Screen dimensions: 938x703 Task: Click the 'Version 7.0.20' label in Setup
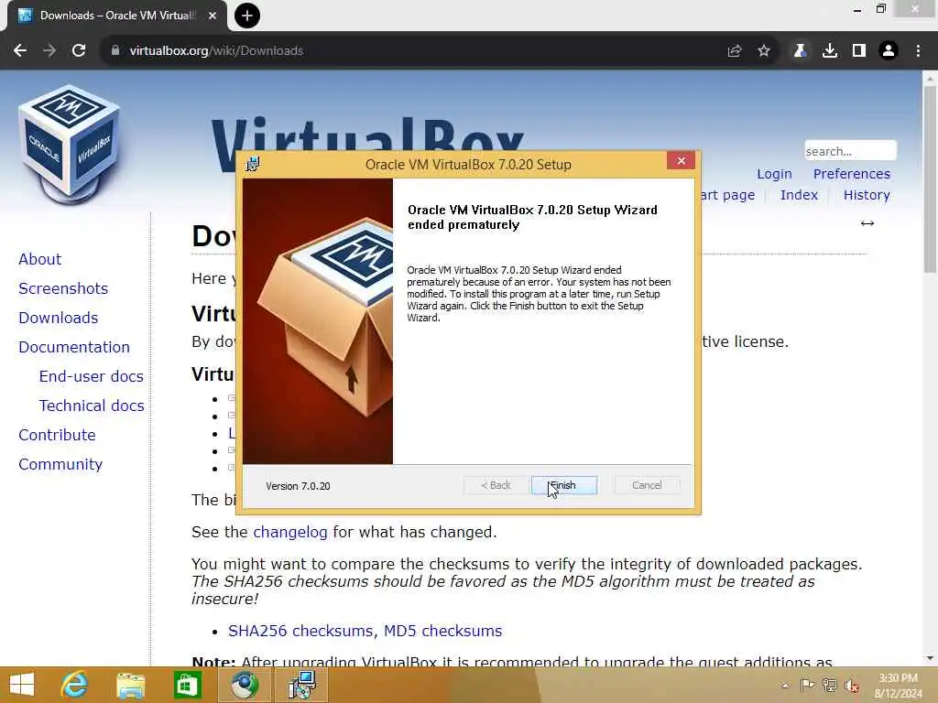click(x=298, y=486)
